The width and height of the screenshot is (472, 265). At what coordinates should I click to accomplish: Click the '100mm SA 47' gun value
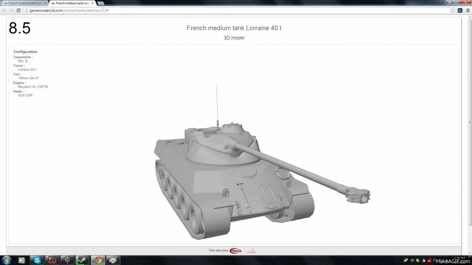28,78
